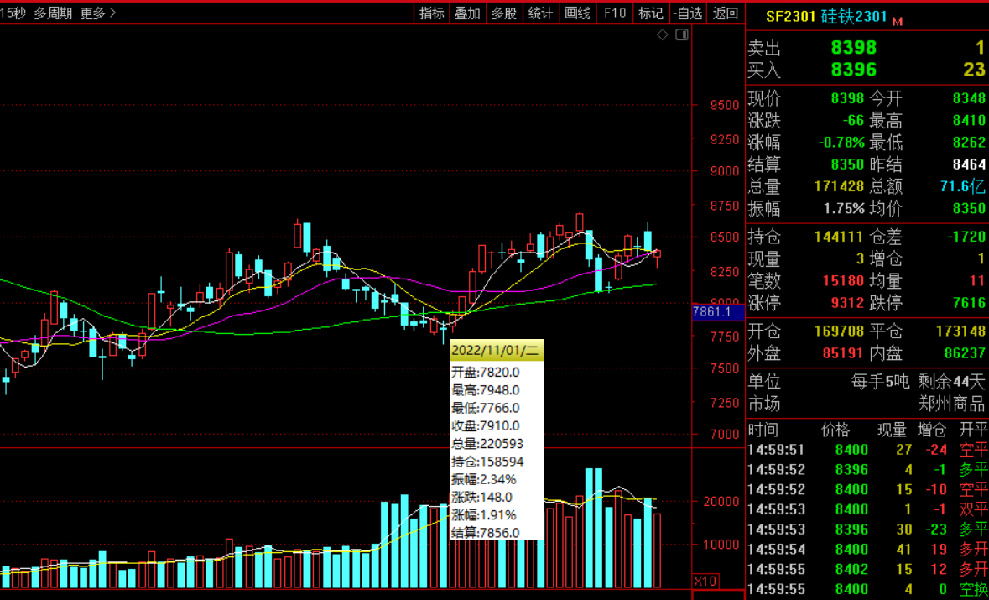Toggle the side panel layout icon

click(681, 34)
